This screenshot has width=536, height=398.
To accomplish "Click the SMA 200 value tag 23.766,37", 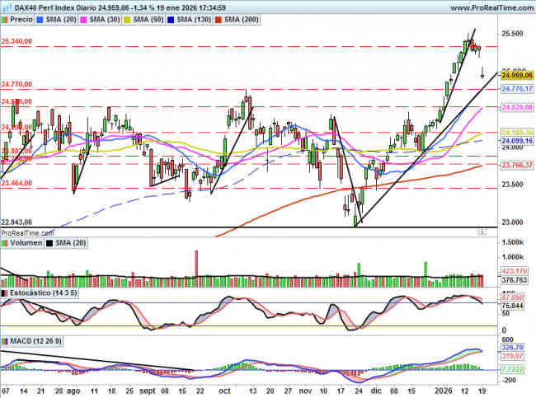I will coord(517,166).
